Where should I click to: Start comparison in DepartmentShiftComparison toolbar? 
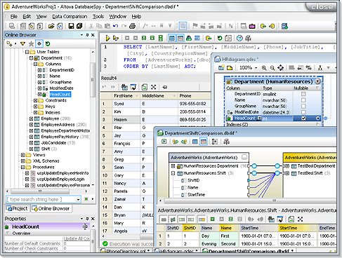(164, 142)
